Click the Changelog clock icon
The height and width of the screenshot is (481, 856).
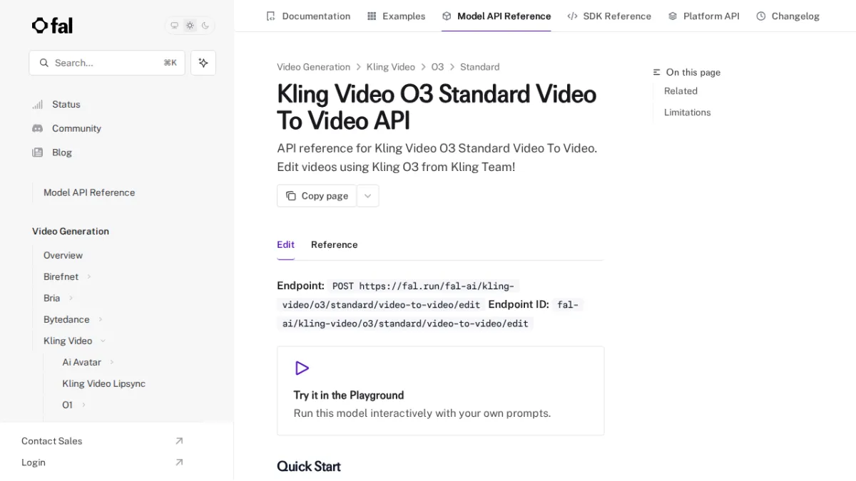pyautogui.click(x=761, y=16)
